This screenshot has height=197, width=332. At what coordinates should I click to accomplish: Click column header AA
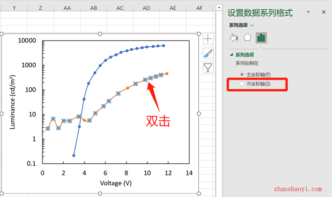coord(67,8)
